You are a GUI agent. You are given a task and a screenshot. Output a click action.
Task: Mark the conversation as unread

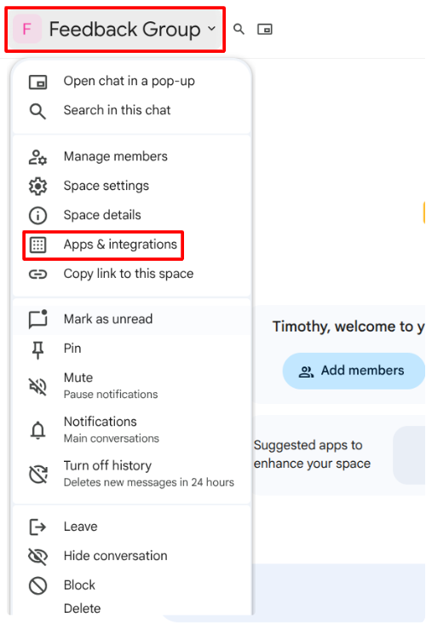132,319
